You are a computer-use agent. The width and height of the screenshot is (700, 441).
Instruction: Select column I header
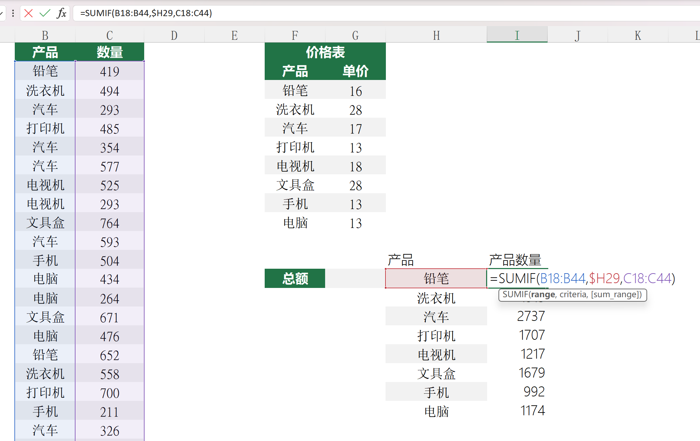[517, 35]
